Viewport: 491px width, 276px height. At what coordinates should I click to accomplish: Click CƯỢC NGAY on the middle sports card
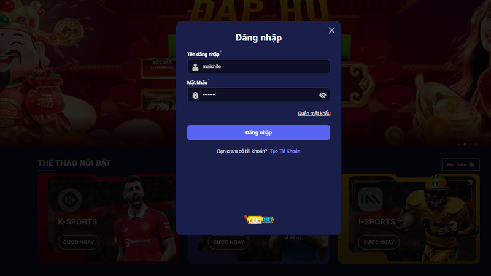point(228,242)
